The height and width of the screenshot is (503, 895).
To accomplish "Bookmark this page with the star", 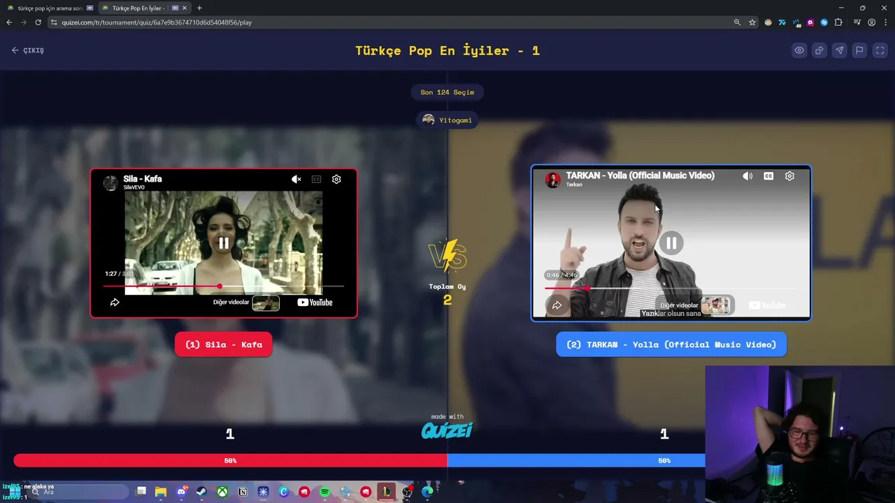I will (752, 22).
